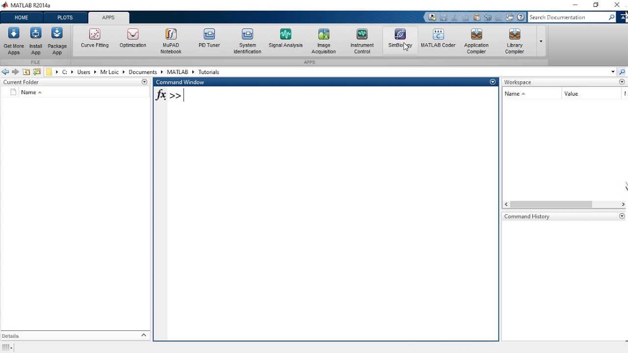
Task: Click the Details panel label
Action: (10, 336)
